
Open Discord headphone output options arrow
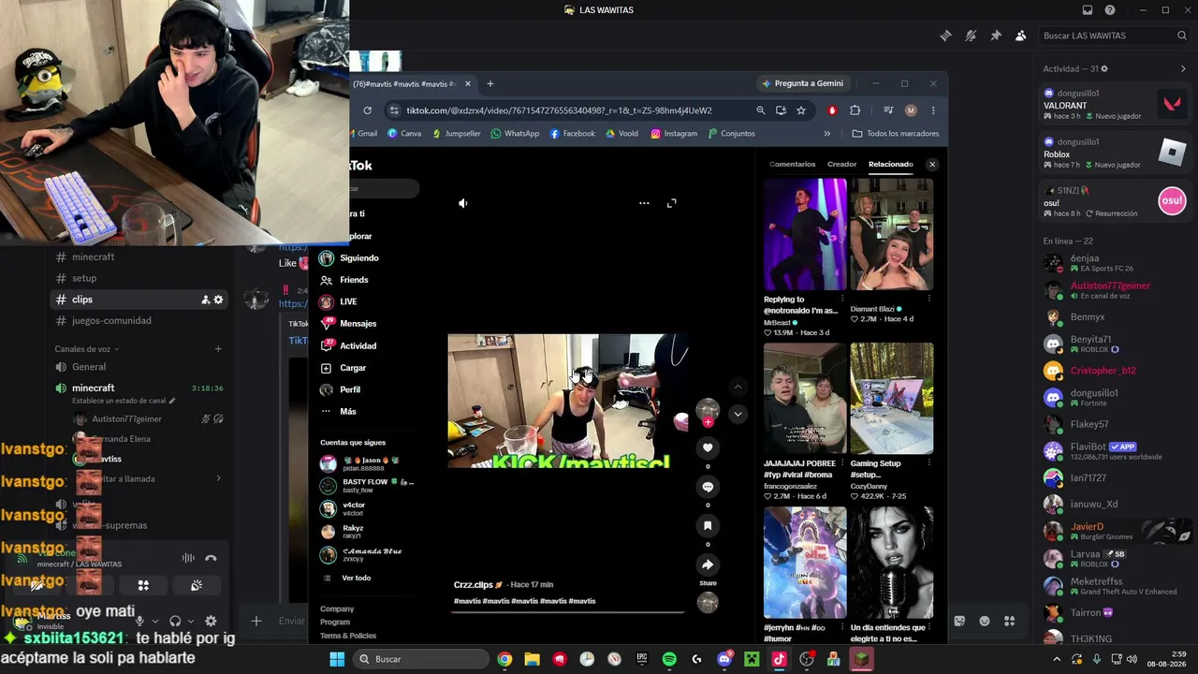(191, 621)
